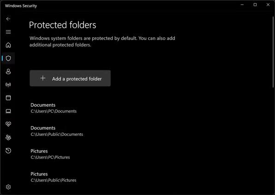The width and height of the screenshot is (275, 195).
Task: Click the plus icon on Add button
Action: (43, 78)
